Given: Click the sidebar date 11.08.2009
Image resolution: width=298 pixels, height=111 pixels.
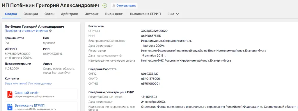Looking at the screenshot, I should 12,69.
